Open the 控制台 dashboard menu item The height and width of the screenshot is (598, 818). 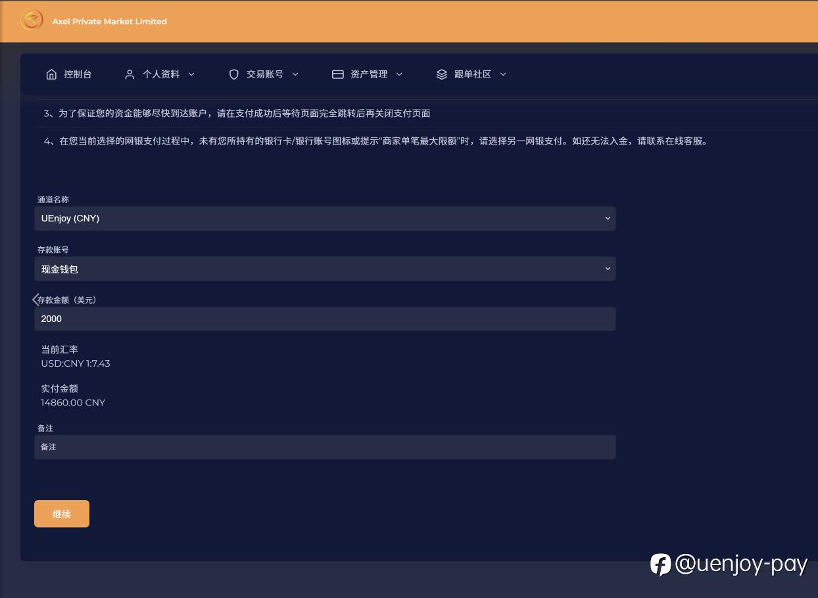tap(69, 74)
